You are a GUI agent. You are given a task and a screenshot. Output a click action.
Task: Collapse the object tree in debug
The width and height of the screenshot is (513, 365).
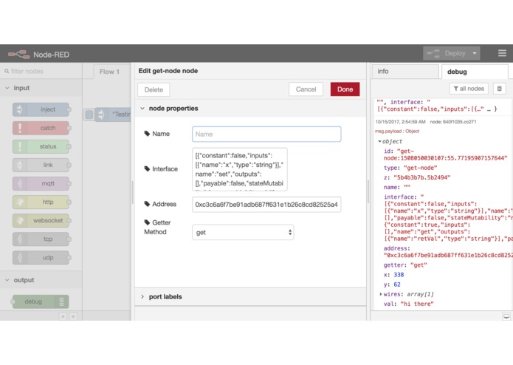tap(379, 141)
